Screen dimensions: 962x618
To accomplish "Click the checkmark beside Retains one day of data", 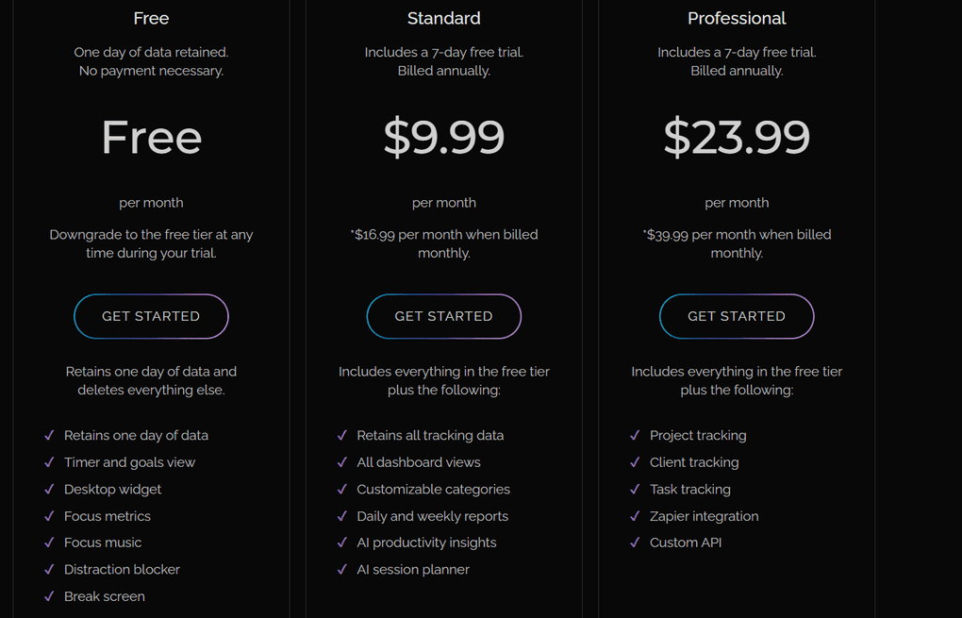I will tap(49, 435).
